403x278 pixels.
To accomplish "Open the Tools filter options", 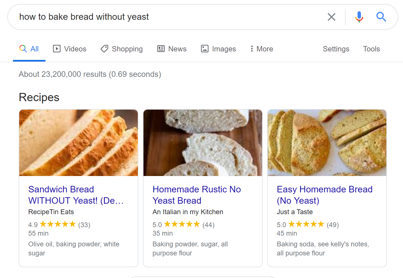I will click(x=371, y=49).
